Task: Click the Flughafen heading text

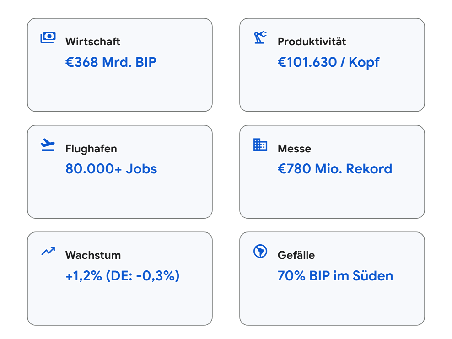Action: pos(91,149)
